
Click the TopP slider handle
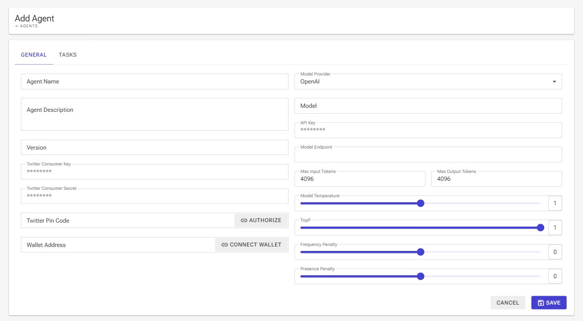[540, 228]
